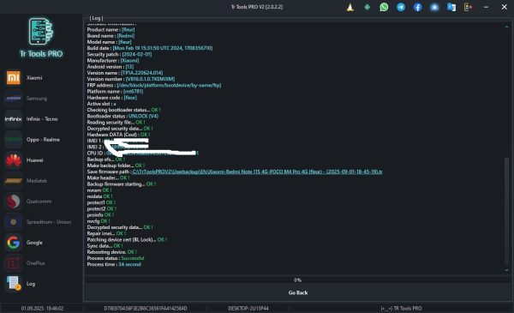The height and width of the screenshot is (313, 514).
Task: Click the 'Hardware DATA (Cmd) : OK !' line
Action: point(119,135)
